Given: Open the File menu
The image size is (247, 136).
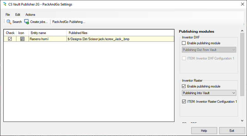Looking at the screenshot, I should click(x=8, y=15).
